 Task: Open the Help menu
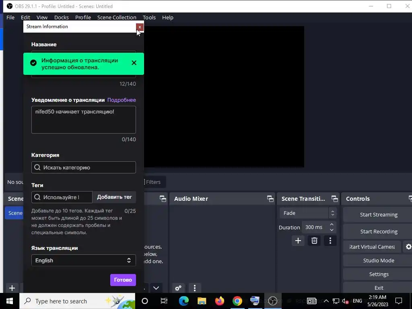pyautogui.click(x=168, y=17)
